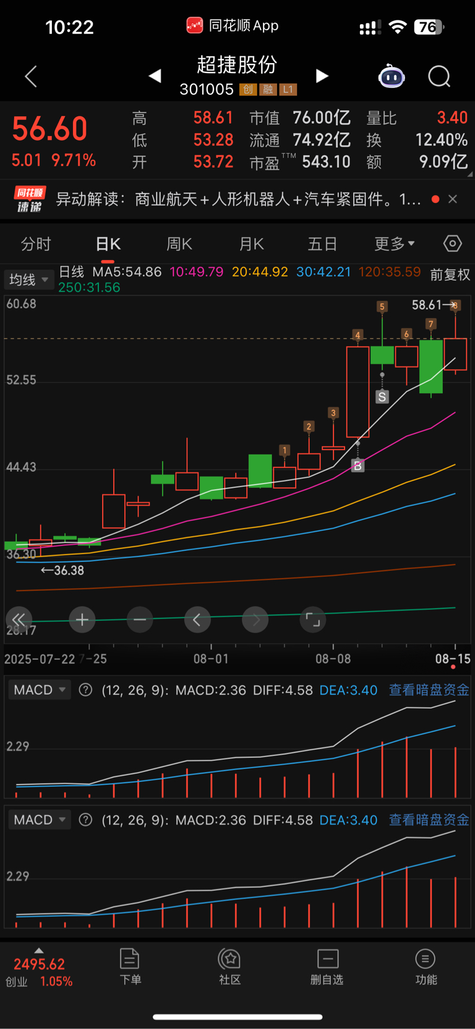475x1029 pixels.
Task: Tap 删自选 remove from watchlist
Action: 327,966
